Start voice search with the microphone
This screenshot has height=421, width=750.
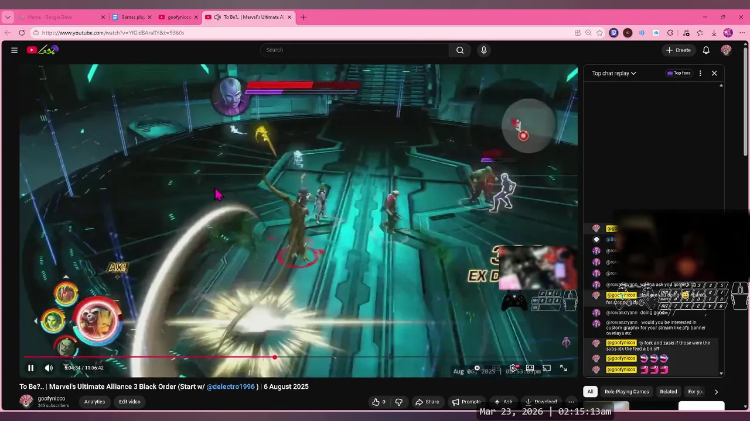(483, 50)
